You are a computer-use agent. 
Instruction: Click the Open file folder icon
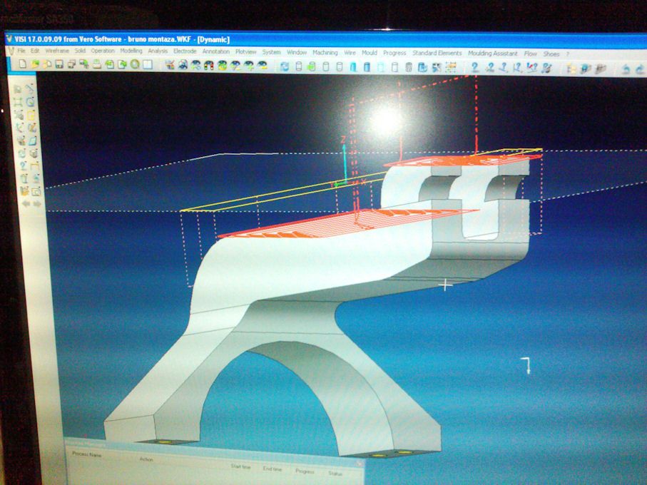pyautogui.click(x=35, y=64)
